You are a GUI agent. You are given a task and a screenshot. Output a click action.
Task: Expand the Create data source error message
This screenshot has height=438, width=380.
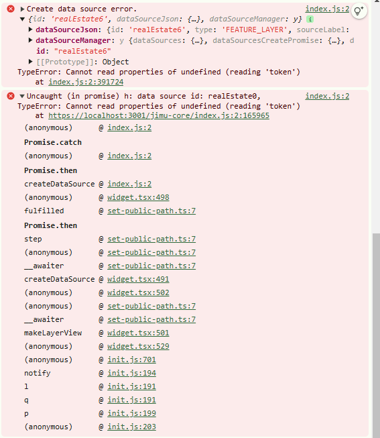22,9
